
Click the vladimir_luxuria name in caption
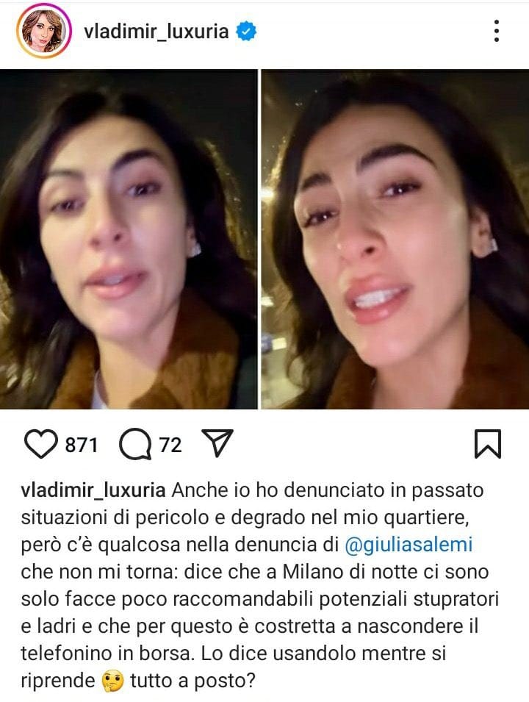[93, 491]
